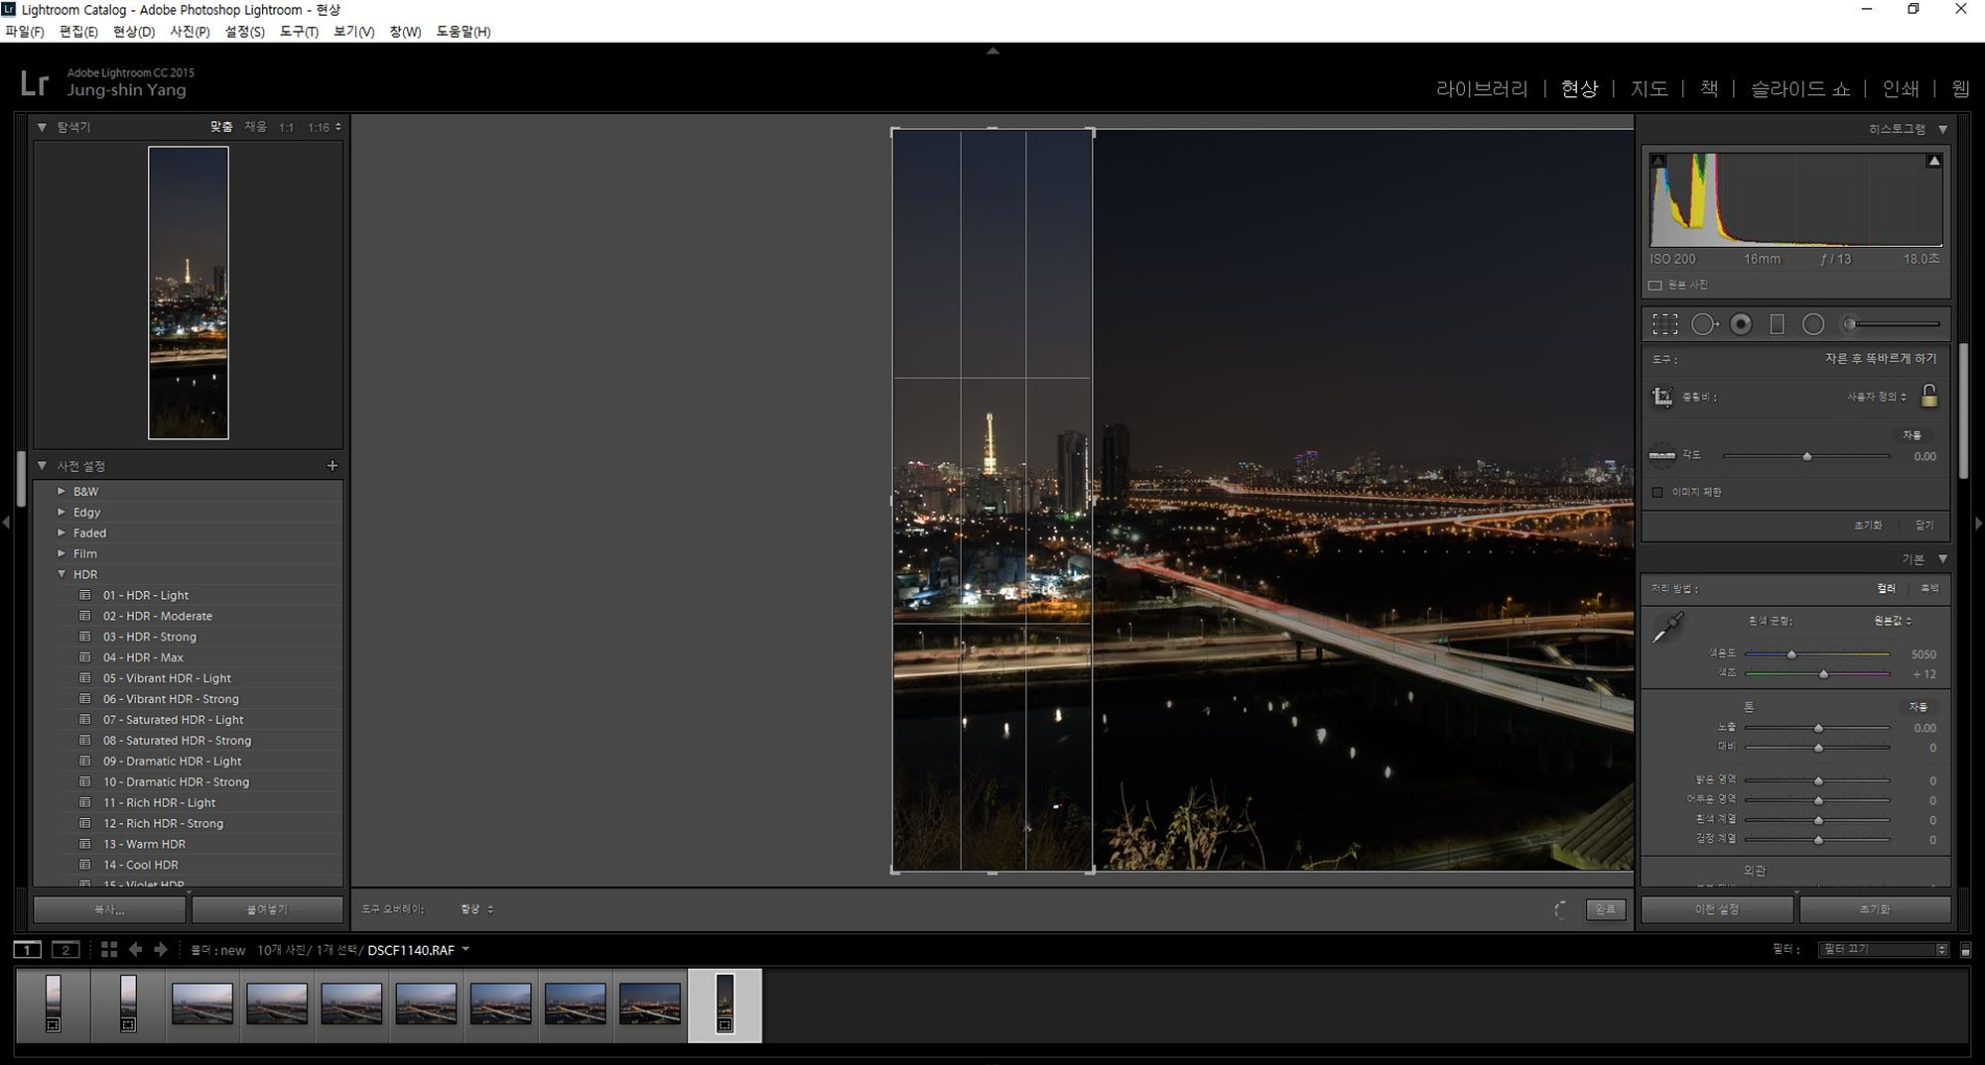Enable the 이미지 제한 checkbox
This screenshot has width=1985, height=1065.
click(1657, 492)
